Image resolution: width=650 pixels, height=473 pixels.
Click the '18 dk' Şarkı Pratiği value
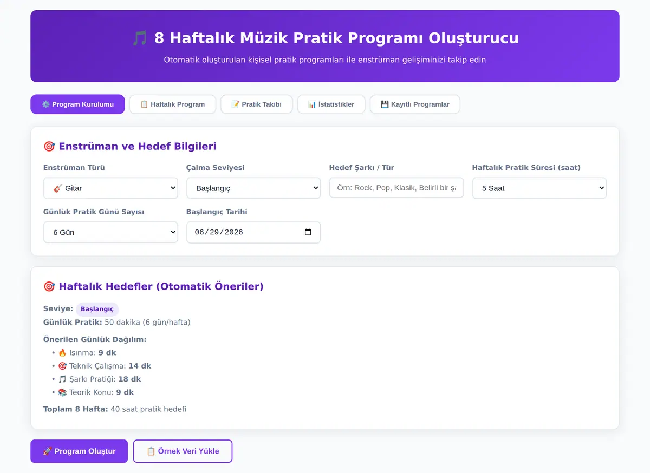click(x=129, y=379)
